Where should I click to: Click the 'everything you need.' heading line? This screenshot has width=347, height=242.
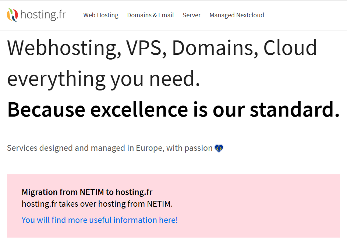tap(103, 79)
